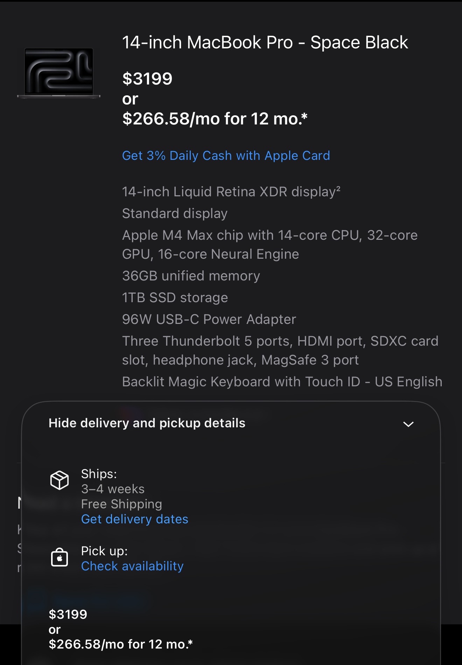462x665 pixels.
Task: Click the Free Shipping label
Action: point(121,504)
